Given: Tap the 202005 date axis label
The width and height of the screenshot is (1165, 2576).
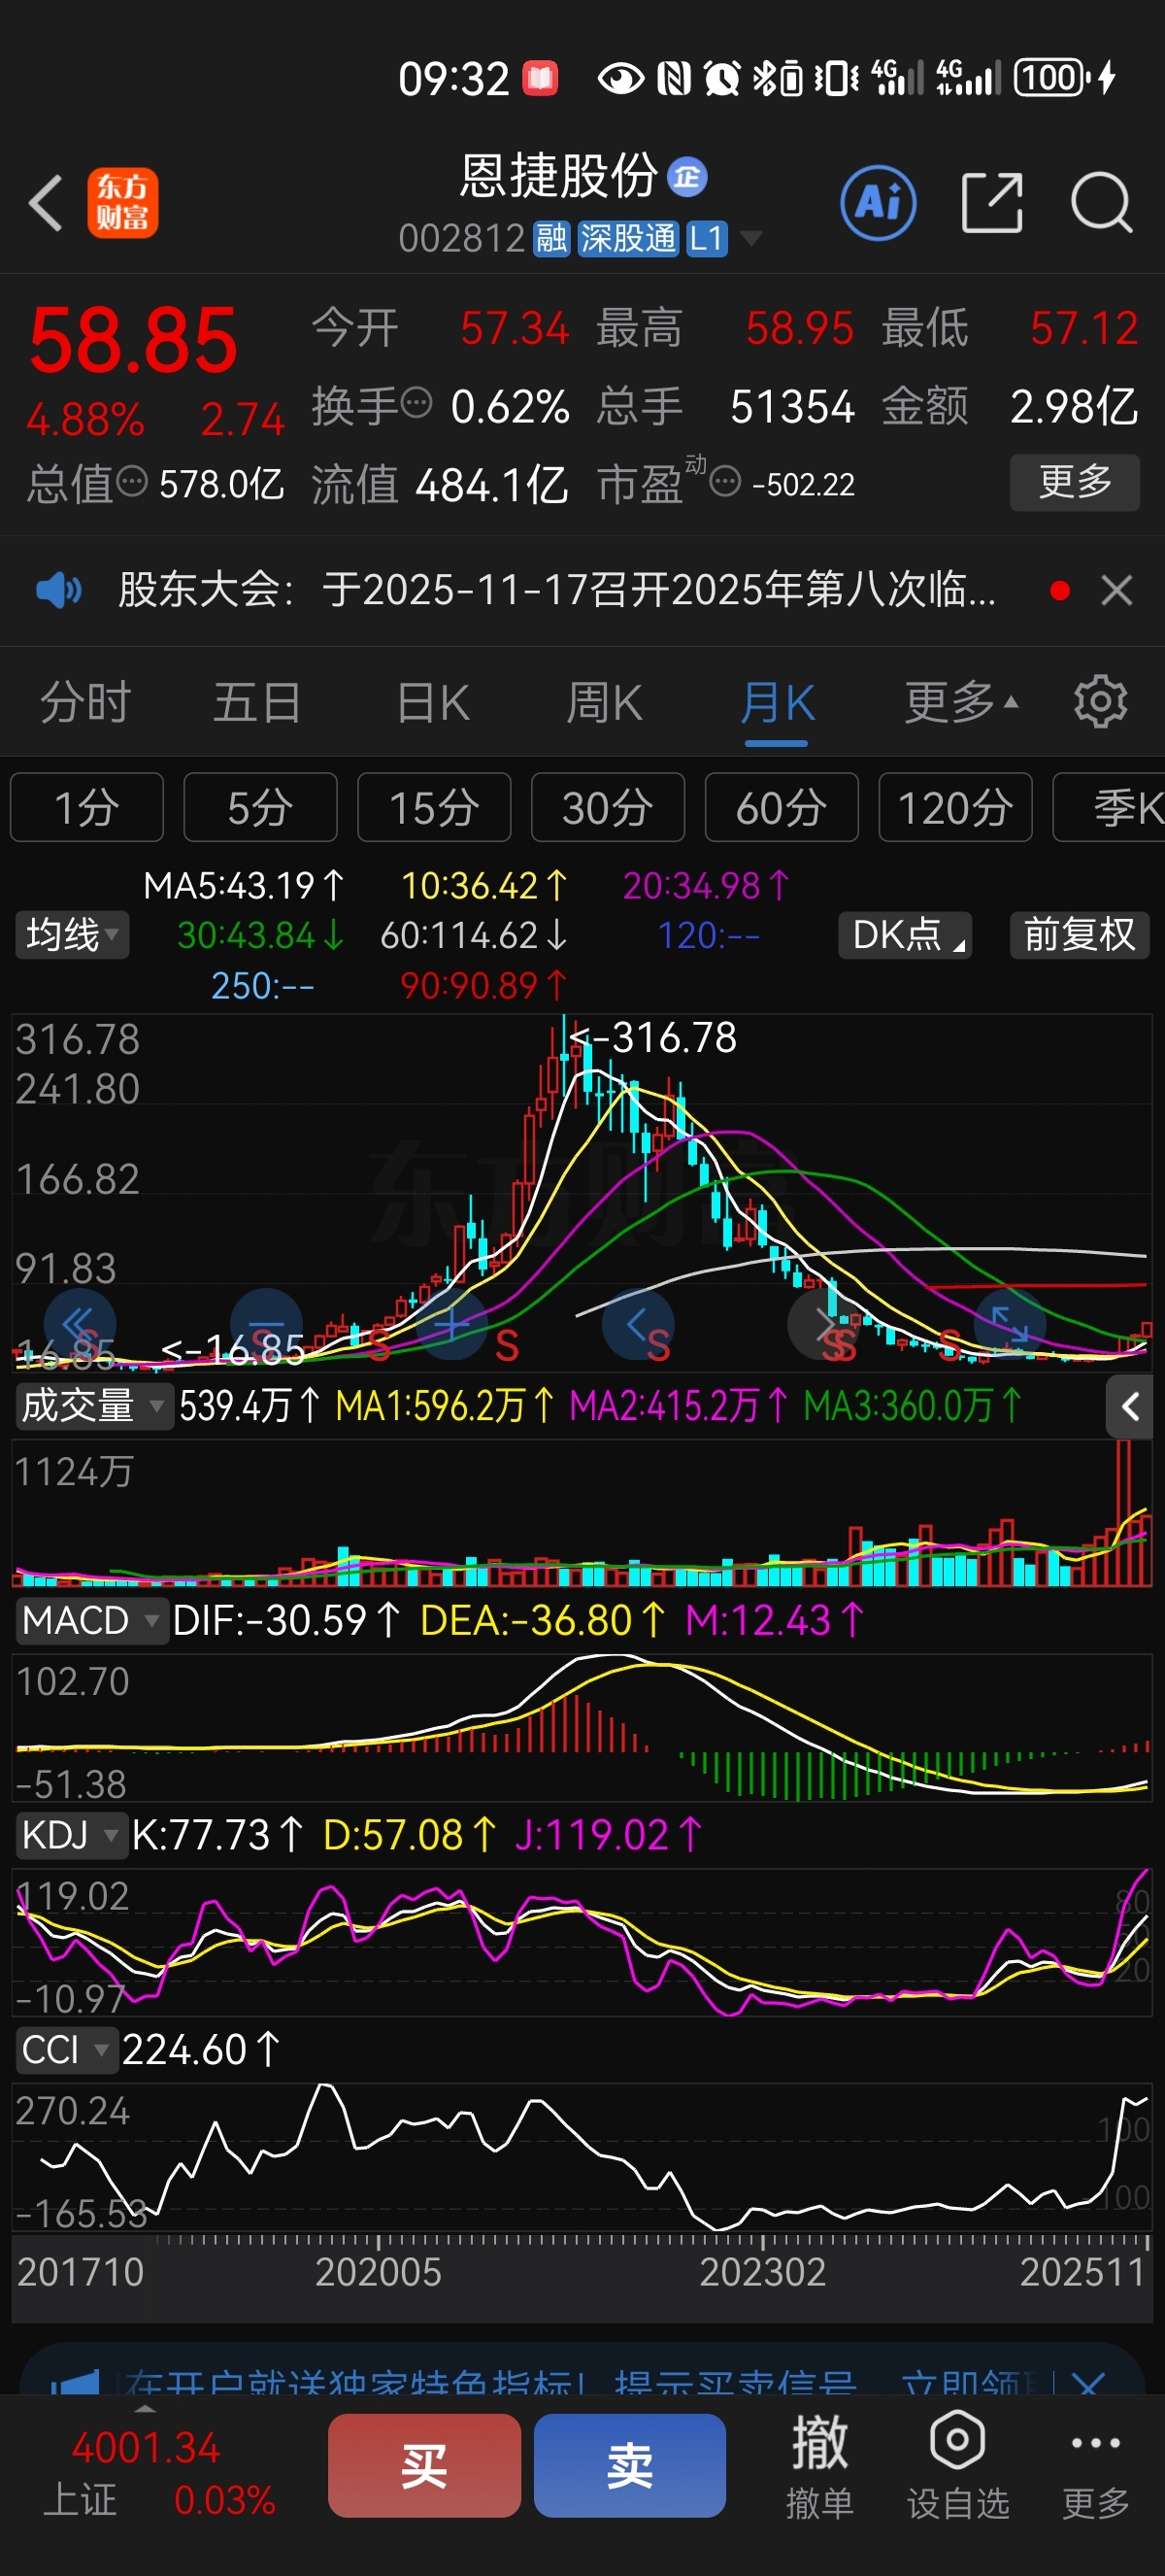Looking at the screenshot, I should 378,2272.
